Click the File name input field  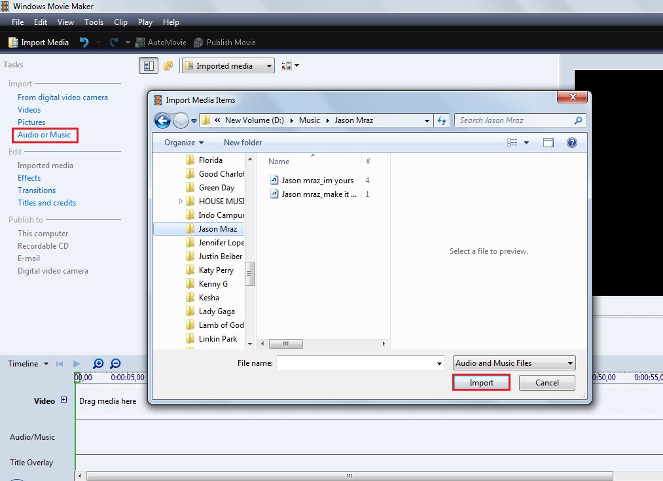click(356, 363)
